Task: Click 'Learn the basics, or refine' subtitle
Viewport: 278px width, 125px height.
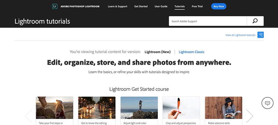Action: pyautogui.click(x=139, y=72)
